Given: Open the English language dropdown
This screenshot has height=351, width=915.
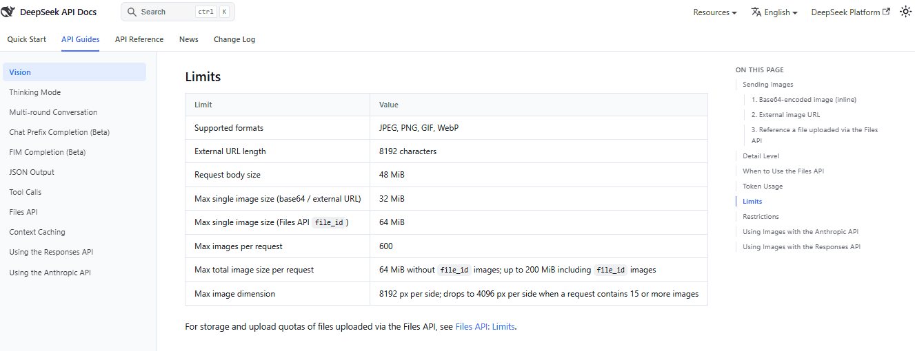Looking at the screenshot, I should (774, 12).
